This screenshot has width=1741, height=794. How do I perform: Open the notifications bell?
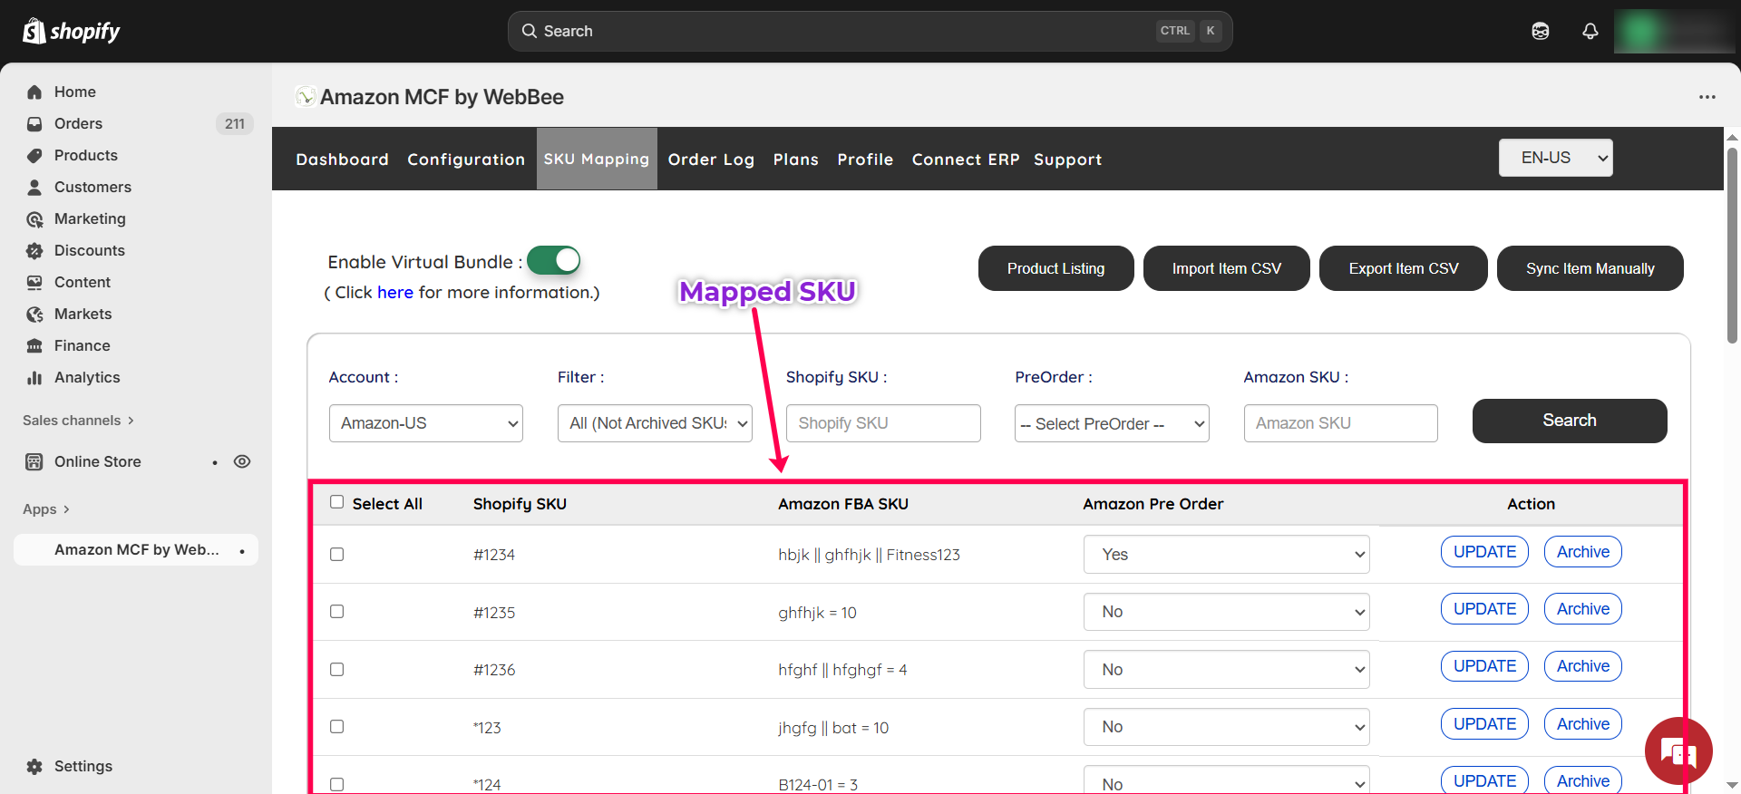1590,31
